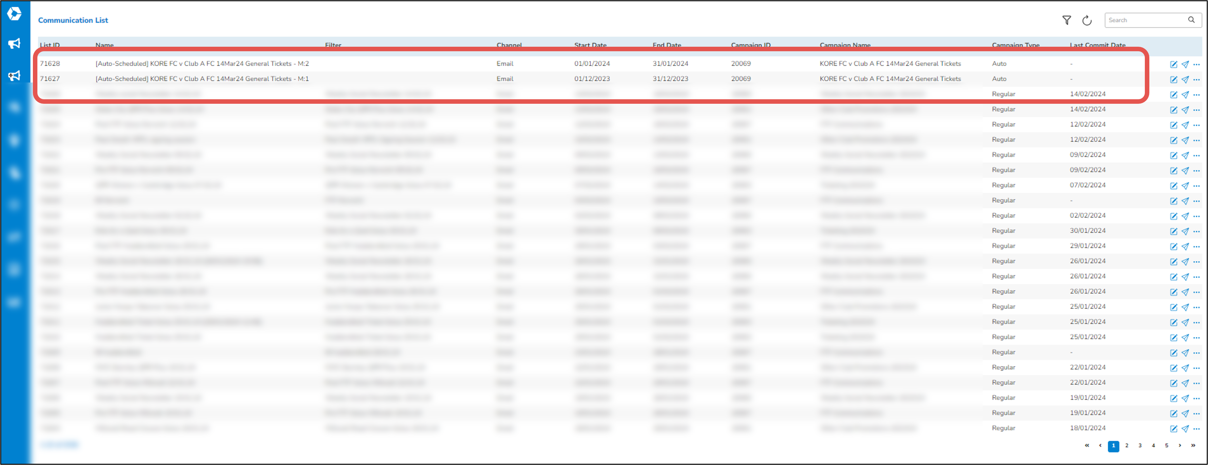The width and height of the screenshot is (1208, 465).
Task: Sort by the Name column header
Action: coord(104,45)
